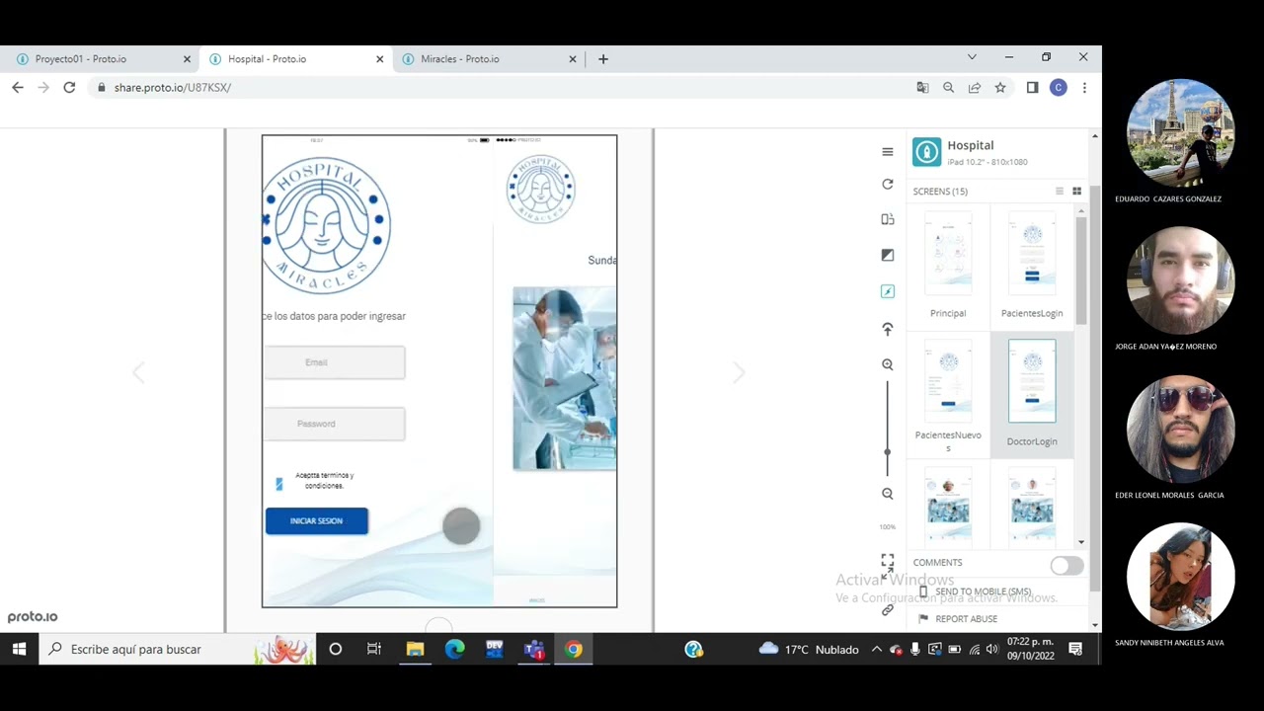1264x711 pixels.
Task: Zoom out with the magnifier minus icon
Action: [x=888, y=494]
